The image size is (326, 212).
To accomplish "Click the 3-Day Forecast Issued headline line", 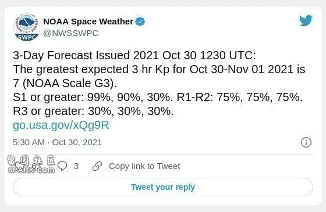I will click(x=134, y=55).
